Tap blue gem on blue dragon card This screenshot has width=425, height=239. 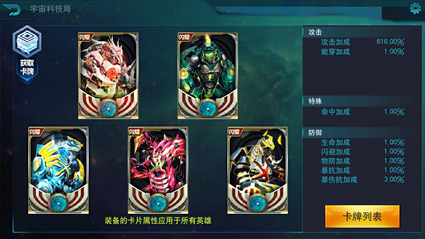tap(58, 203)
